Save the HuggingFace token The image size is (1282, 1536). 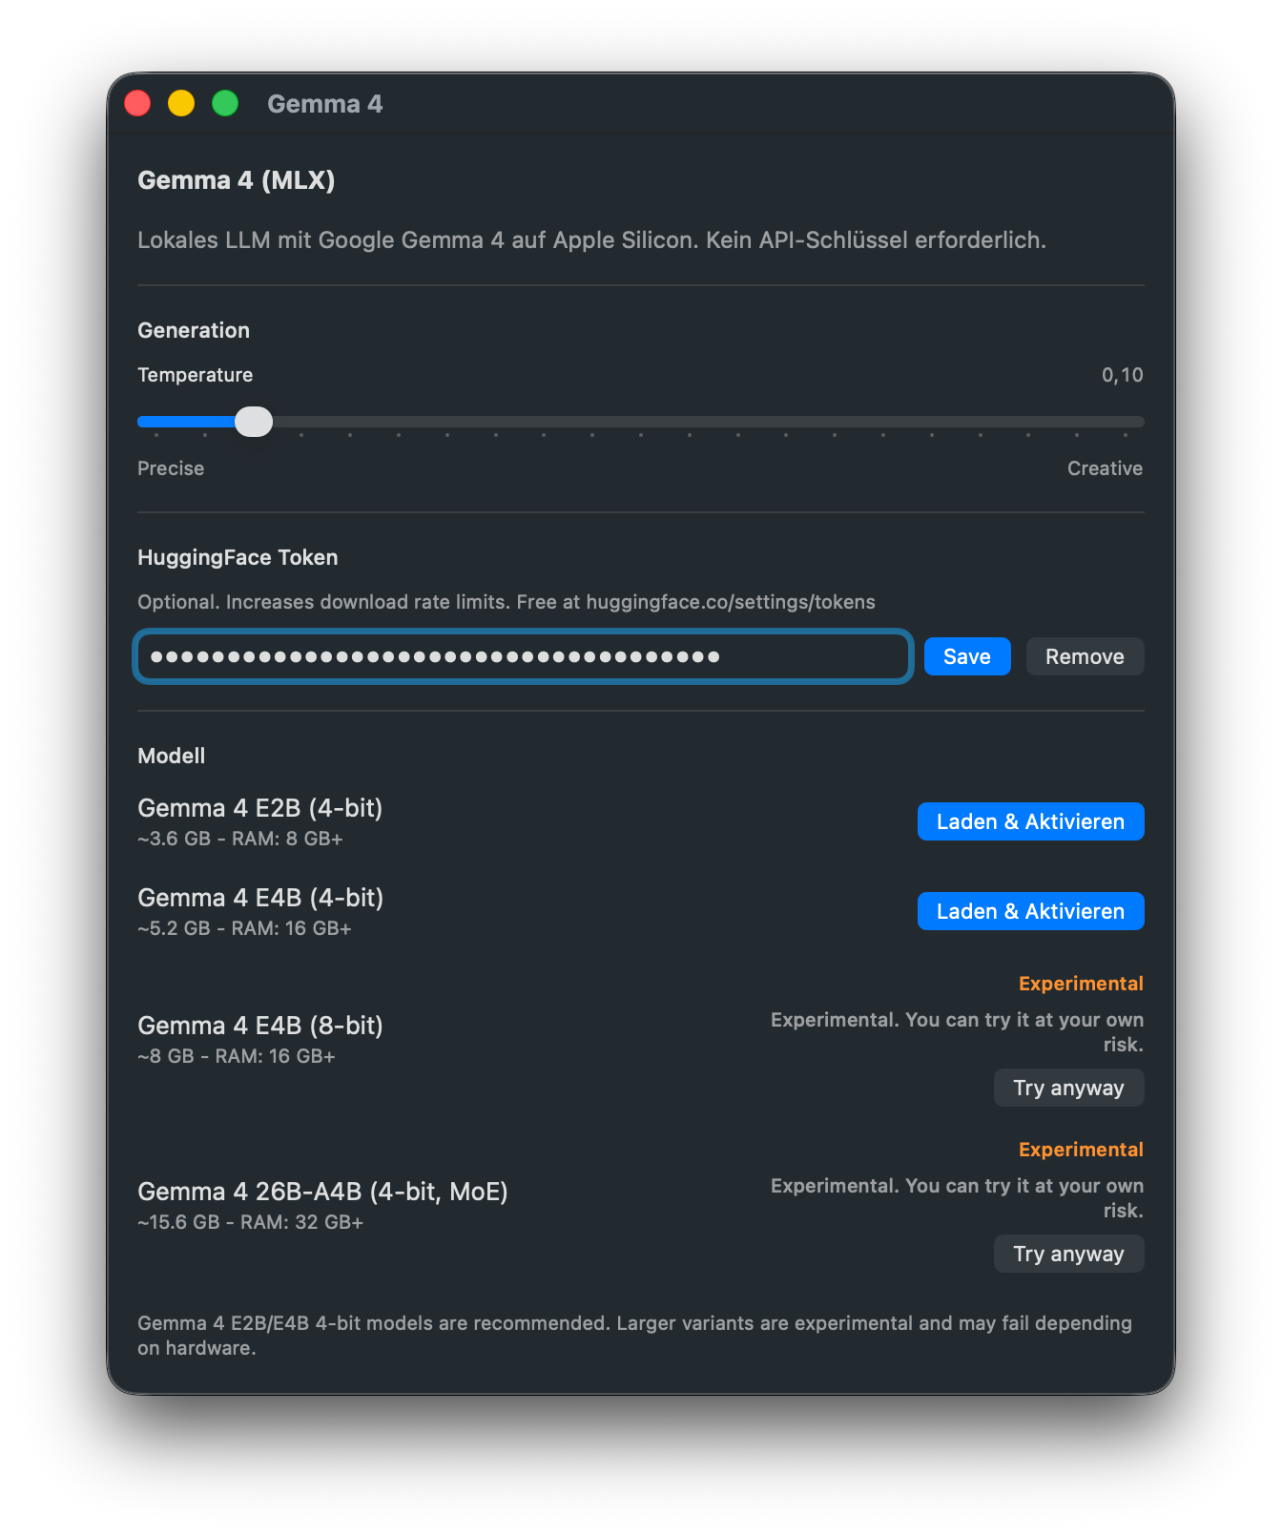pyautogui.click(x=966, y=656)
